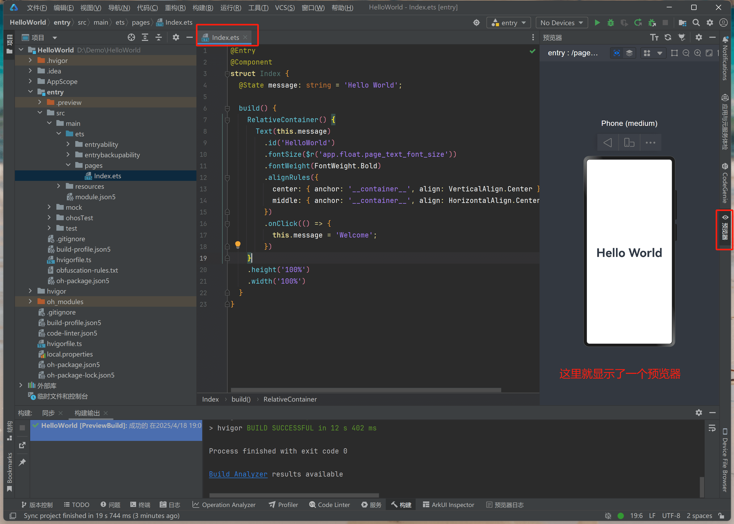Click the green Run button
734x524 pixels.
pyautogui.click(x=597, y=23)
